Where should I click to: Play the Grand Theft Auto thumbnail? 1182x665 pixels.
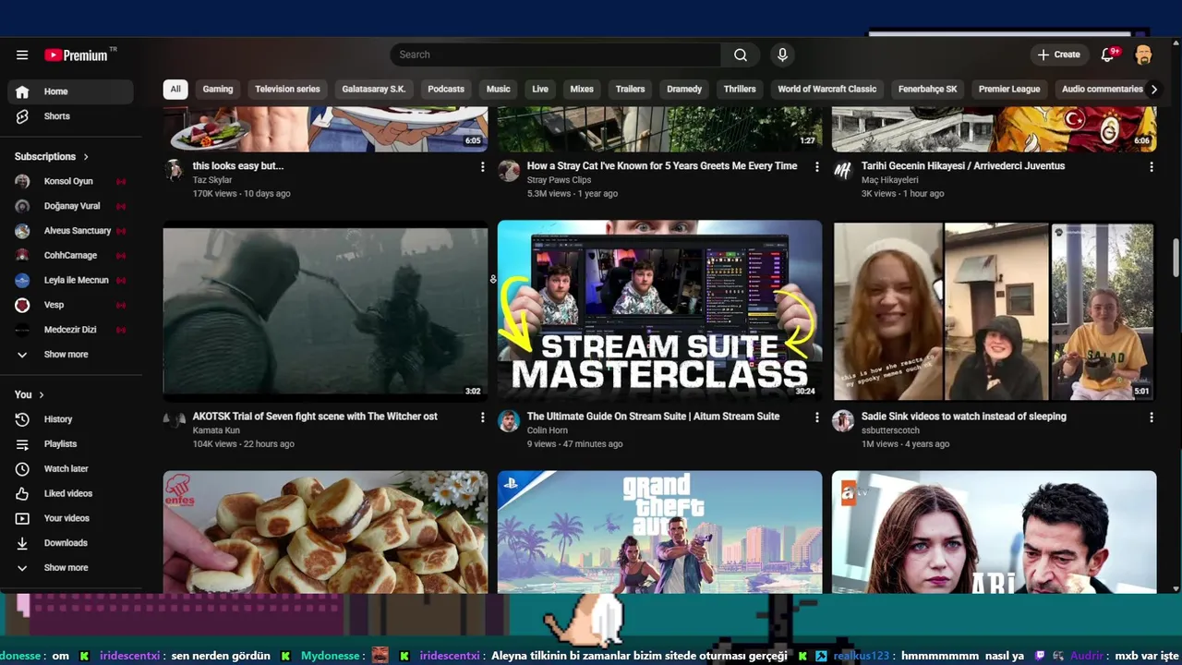[659, 532]
